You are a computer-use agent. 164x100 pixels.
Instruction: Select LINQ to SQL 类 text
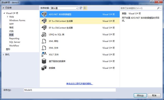tap(57, 34)
